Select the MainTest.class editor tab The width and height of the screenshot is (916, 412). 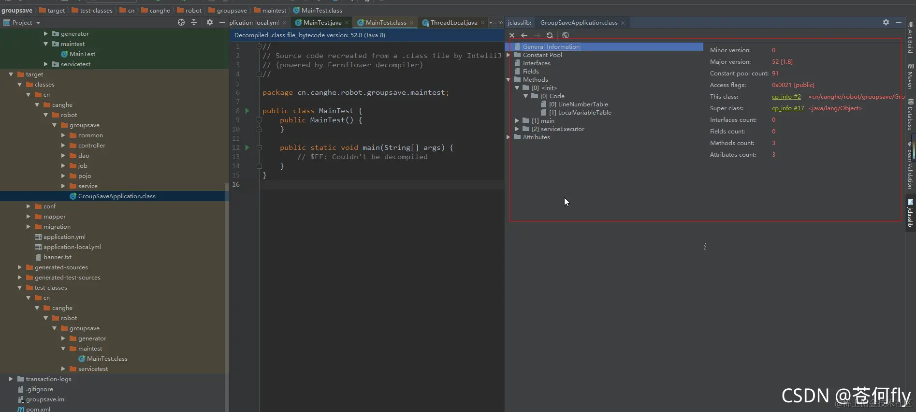tap(386, 23)
